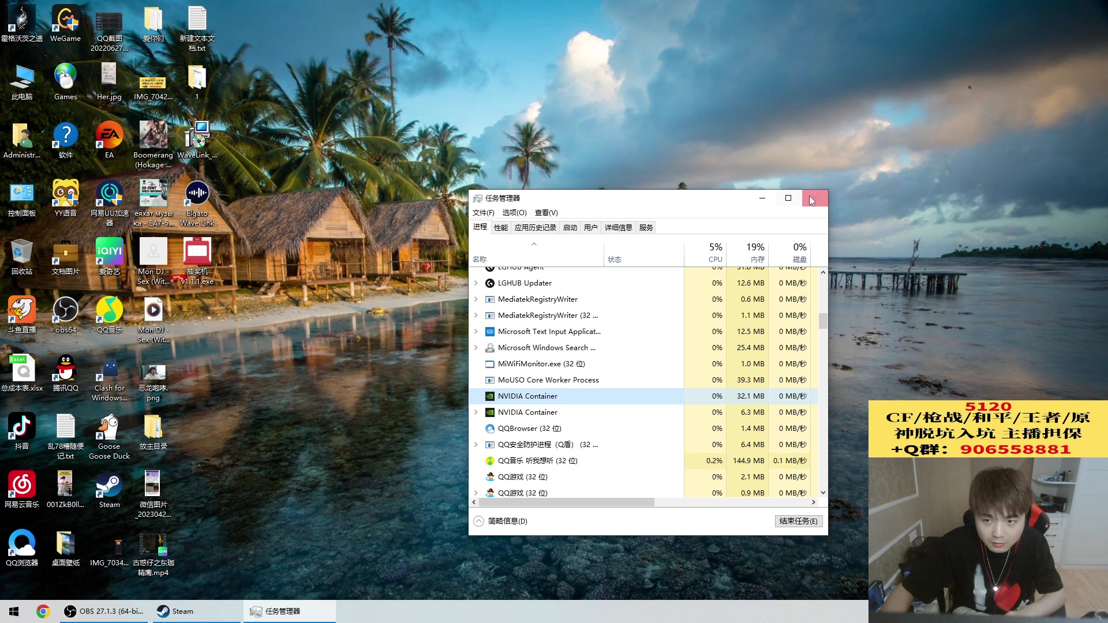The image size is (1108, 623).
Task: Launch Chrome from the taskbar
Action: (x=43, y=611)
